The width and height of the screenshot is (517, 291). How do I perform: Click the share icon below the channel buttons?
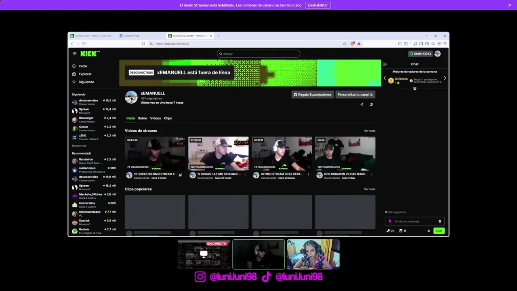[x=362, y=105]
